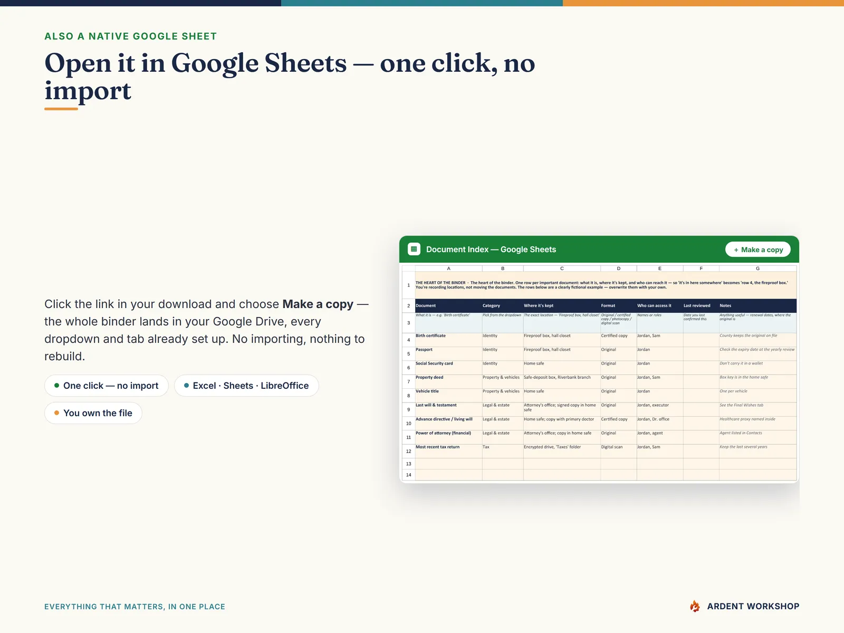Click the 'Where it's kept' header cell
The height and width of the screenshot is (633, 844).
[562, 305]
